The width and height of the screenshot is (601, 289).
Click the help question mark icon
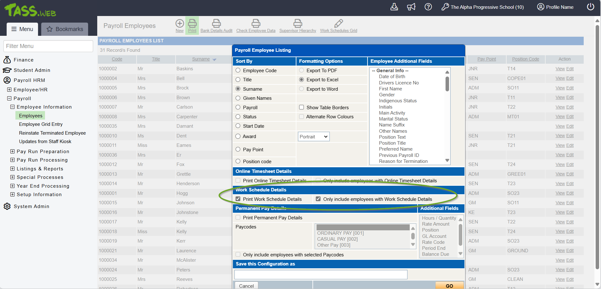pos(428,7)
